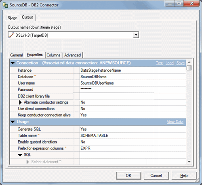
Task: Toggle the Alternate conductor settings value No
Action: click(x=116, y=102)
